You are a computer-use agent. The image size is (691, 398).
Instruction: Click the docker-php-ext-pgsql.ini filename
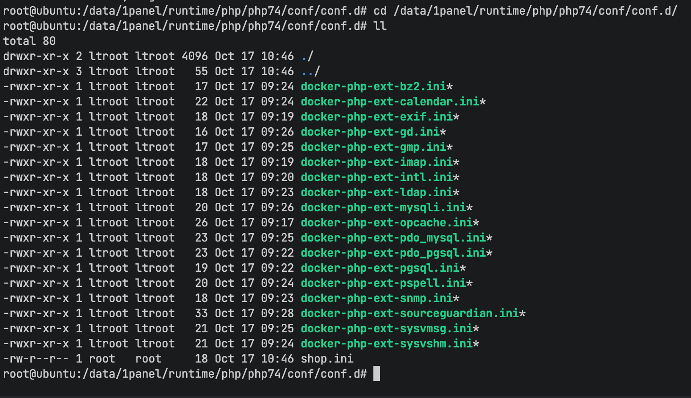380,268
